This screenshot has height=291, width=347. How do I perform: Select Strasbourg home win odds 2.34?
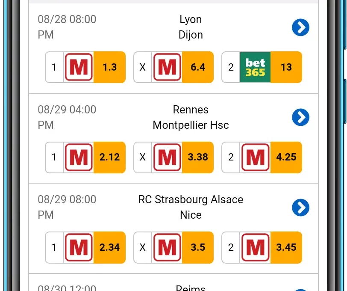[109, 247]
